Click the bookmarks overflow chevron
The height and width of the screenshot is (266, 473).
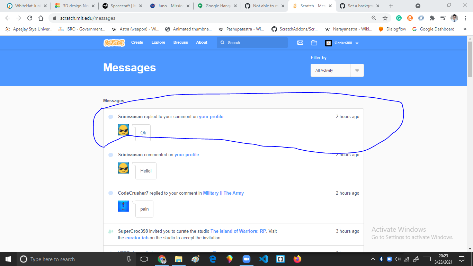click(x=465, y=29)
